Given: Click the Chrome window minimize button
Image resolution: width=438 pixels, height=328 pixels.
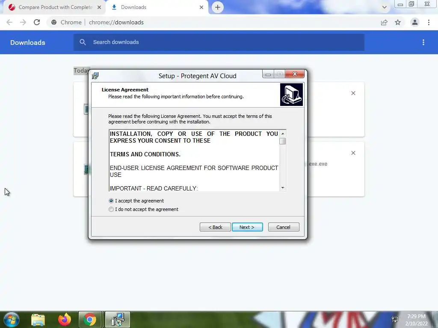Looking at the screenshot, I should [400, 4].
